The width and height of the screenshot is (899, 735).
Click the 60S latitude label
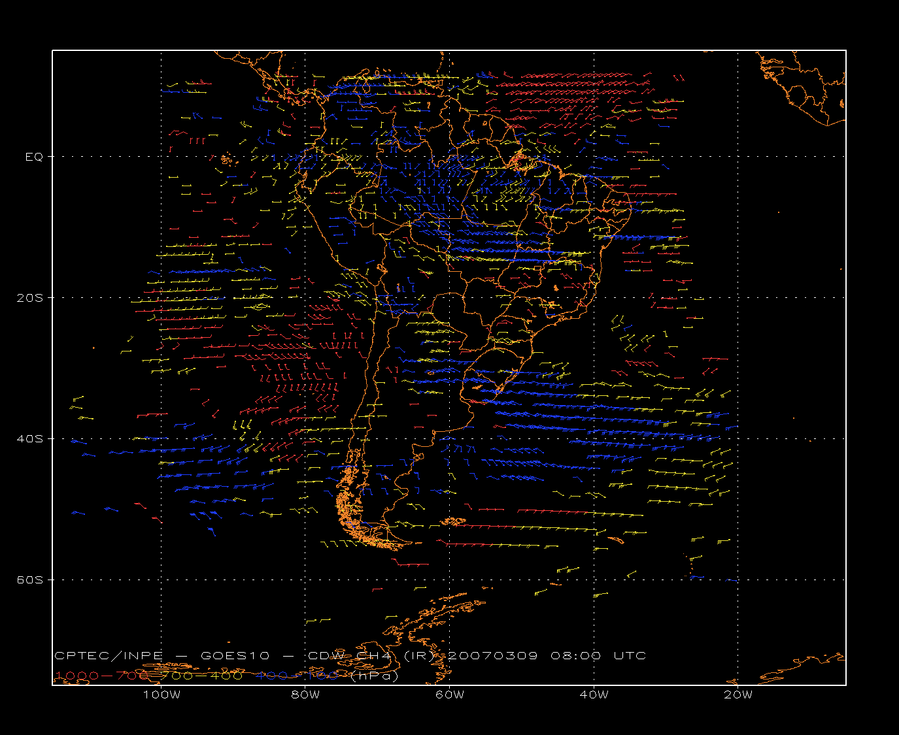[x=30, y=580]
